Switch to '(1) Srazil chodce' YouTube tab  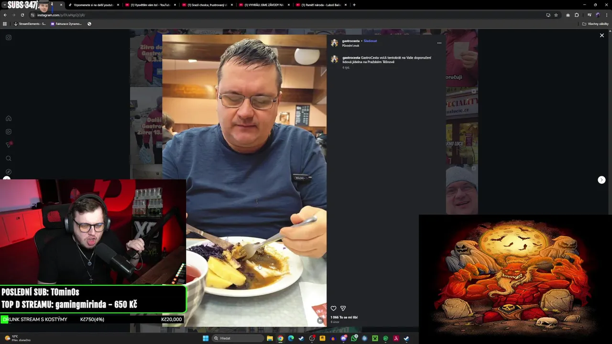208,5
